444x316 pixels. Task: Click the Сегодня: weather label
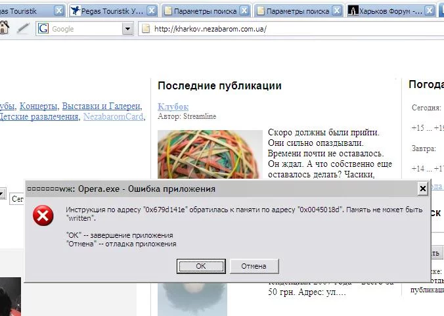coord(426,108)
